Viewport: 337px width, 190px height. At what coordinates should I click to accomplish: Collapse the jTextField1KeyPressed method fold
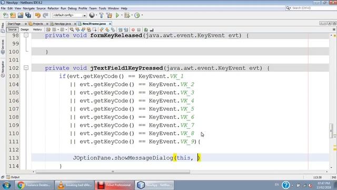[26, 68]
